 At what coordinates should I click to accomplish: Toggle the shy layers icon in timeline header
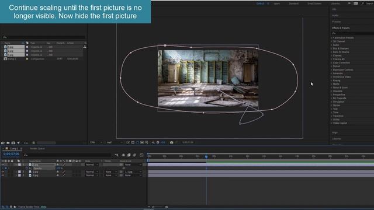[x=123, y=155]
